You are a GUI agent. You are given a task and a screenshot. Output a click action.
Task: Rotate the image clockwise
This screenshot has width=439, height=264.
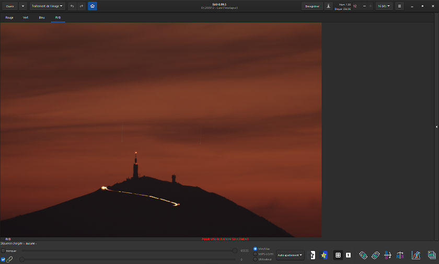(375, 255)
